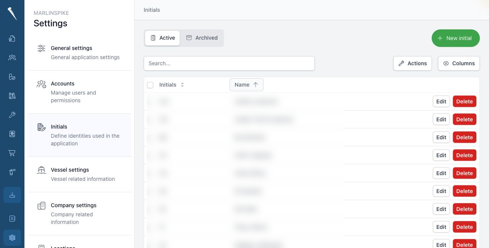Click the download icon in the sidebar
The height and width of the screenshot is (248, 489).
(x=12, y=195)
